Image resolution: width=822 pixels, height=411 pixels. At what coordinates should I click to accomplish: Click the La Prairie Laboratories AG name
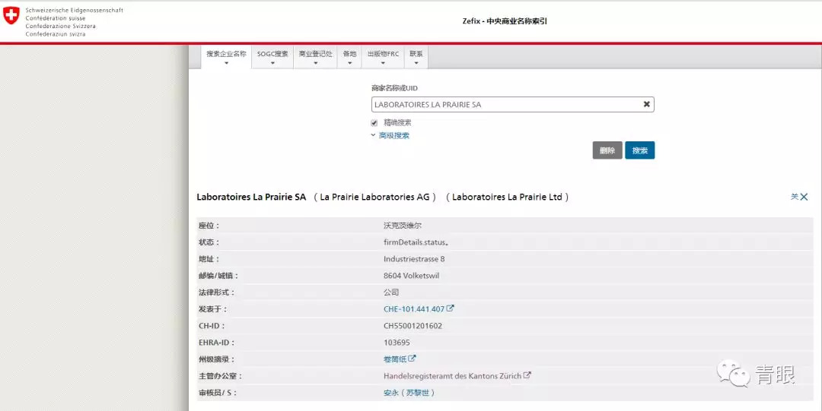374,198
